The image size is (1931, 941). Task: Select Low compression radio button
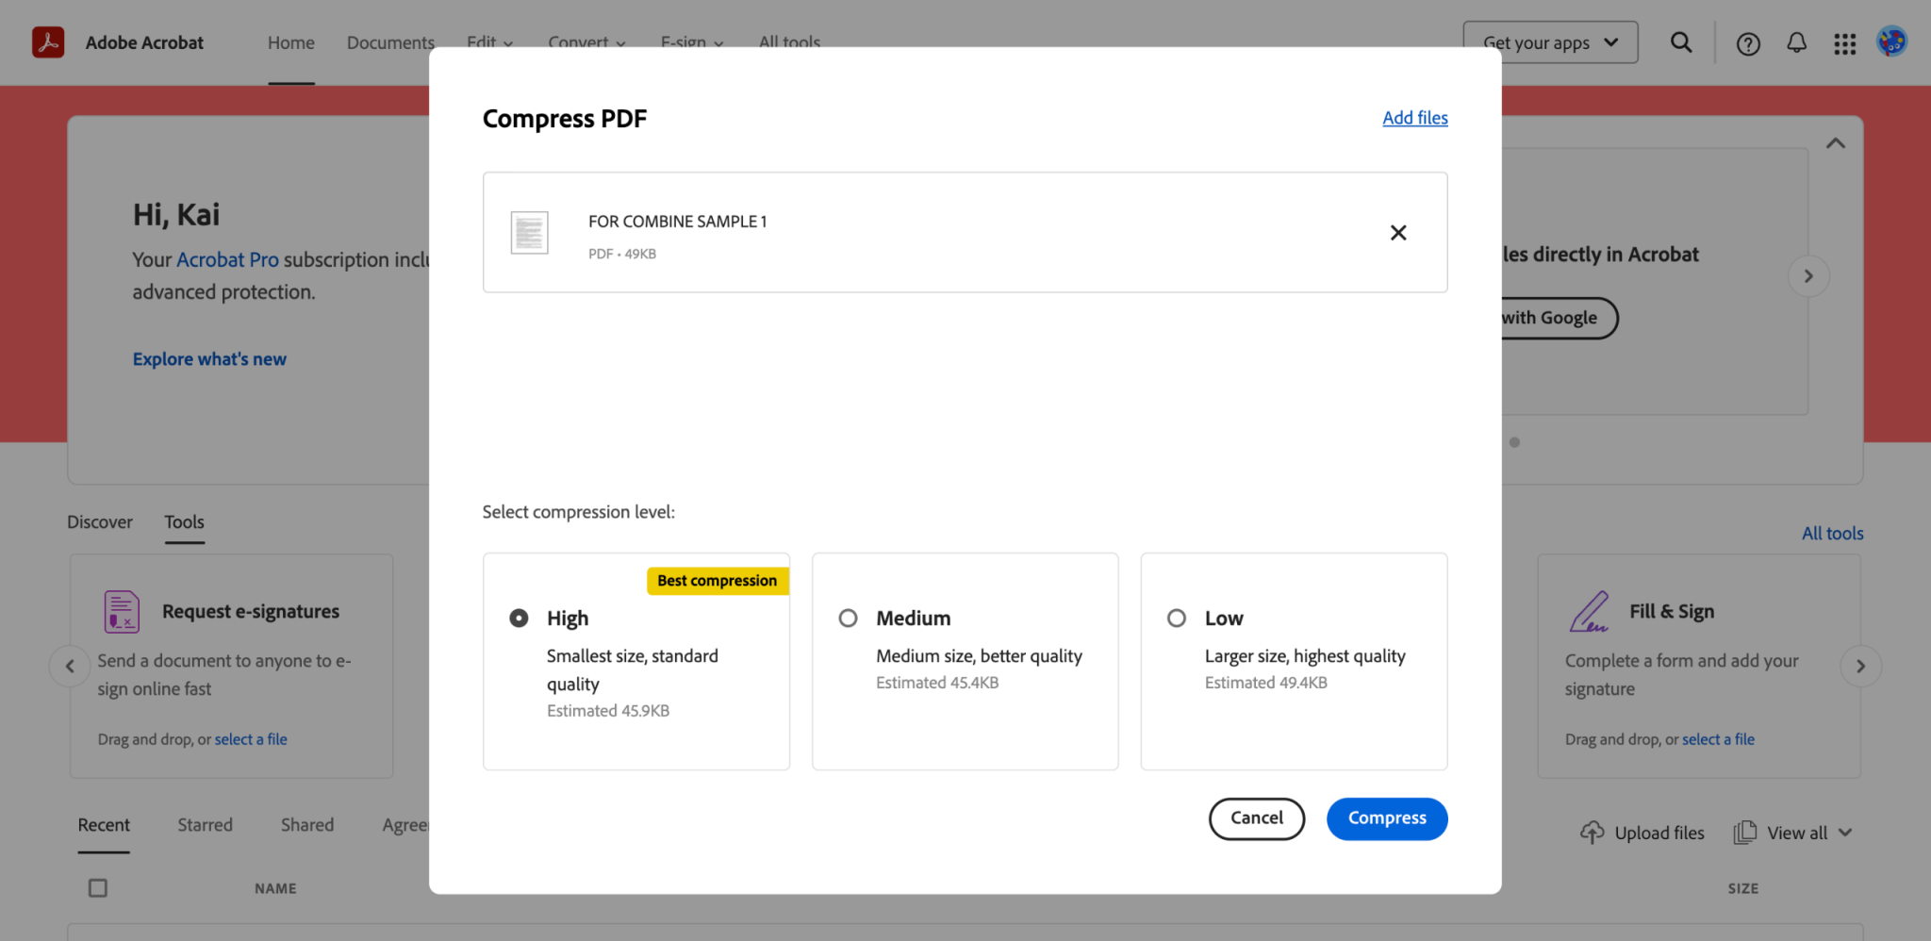point(1177,619)
